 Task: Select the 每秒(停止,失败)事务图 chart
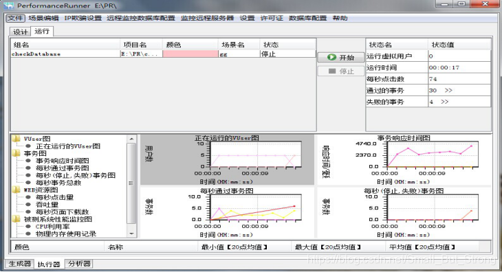point(404,212)
